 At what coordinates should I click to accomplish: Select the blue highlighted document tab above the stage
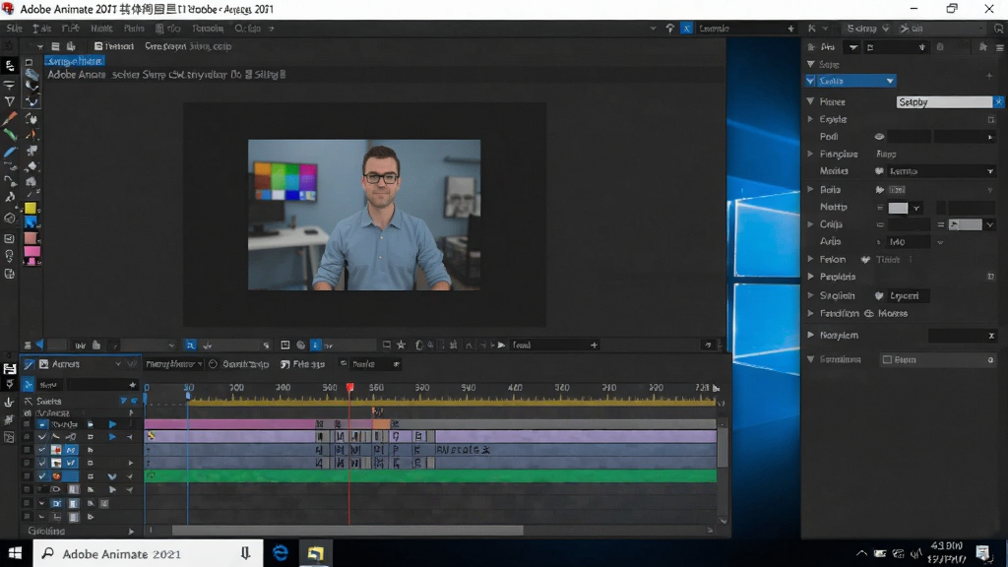click(x=74, y=61)
